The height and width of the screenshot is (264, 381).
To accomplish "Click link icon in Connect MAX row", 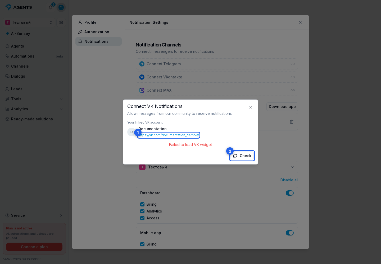I will pos(293,90).
